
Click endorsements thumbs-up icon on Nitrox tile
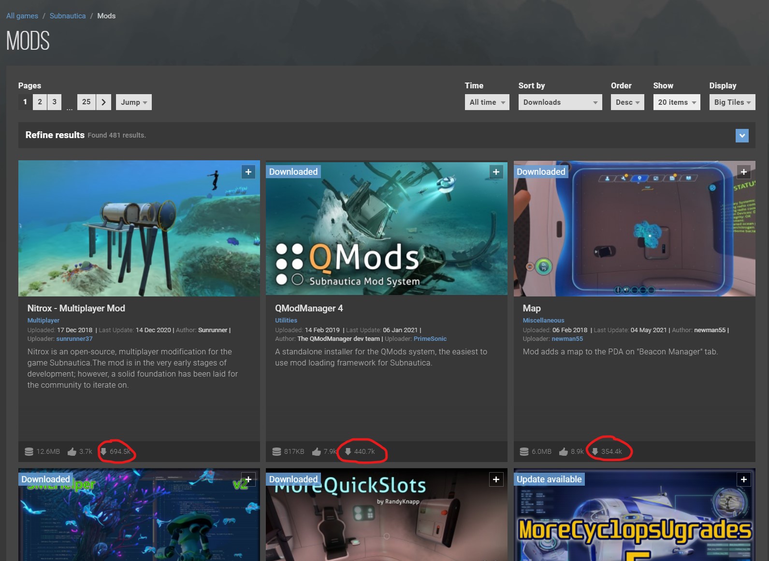click(72, 451)
